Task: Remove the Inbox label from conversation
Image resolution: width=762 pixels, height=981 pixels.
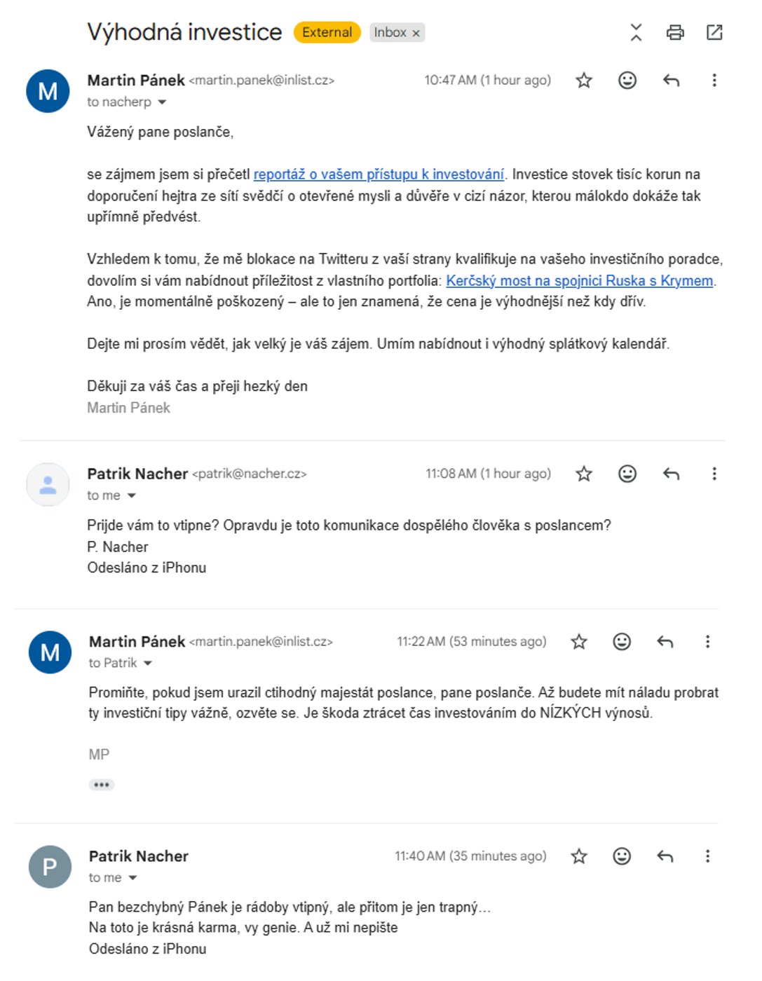Action: pyautogui.click(x=416, y=33)
